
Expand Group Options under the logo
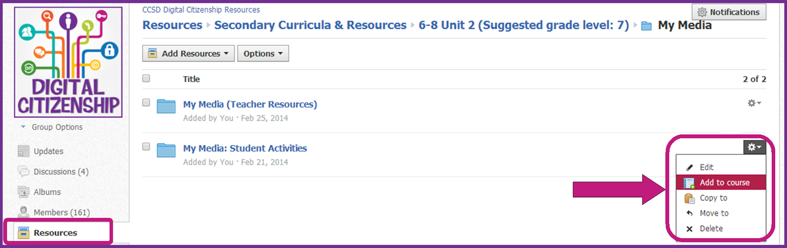pyautogui.click(x=52, y=127)
